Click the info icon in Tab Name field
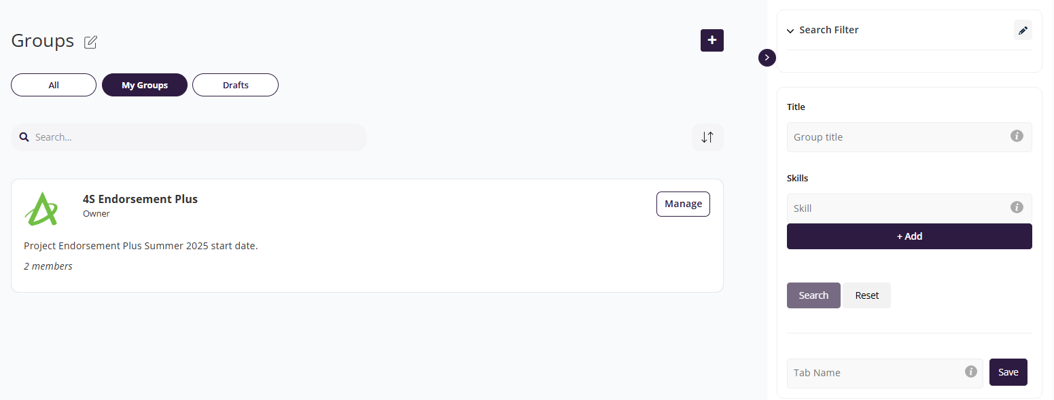Image resolution: width=1054 pixels, height=400 pixels. point(971,371)
